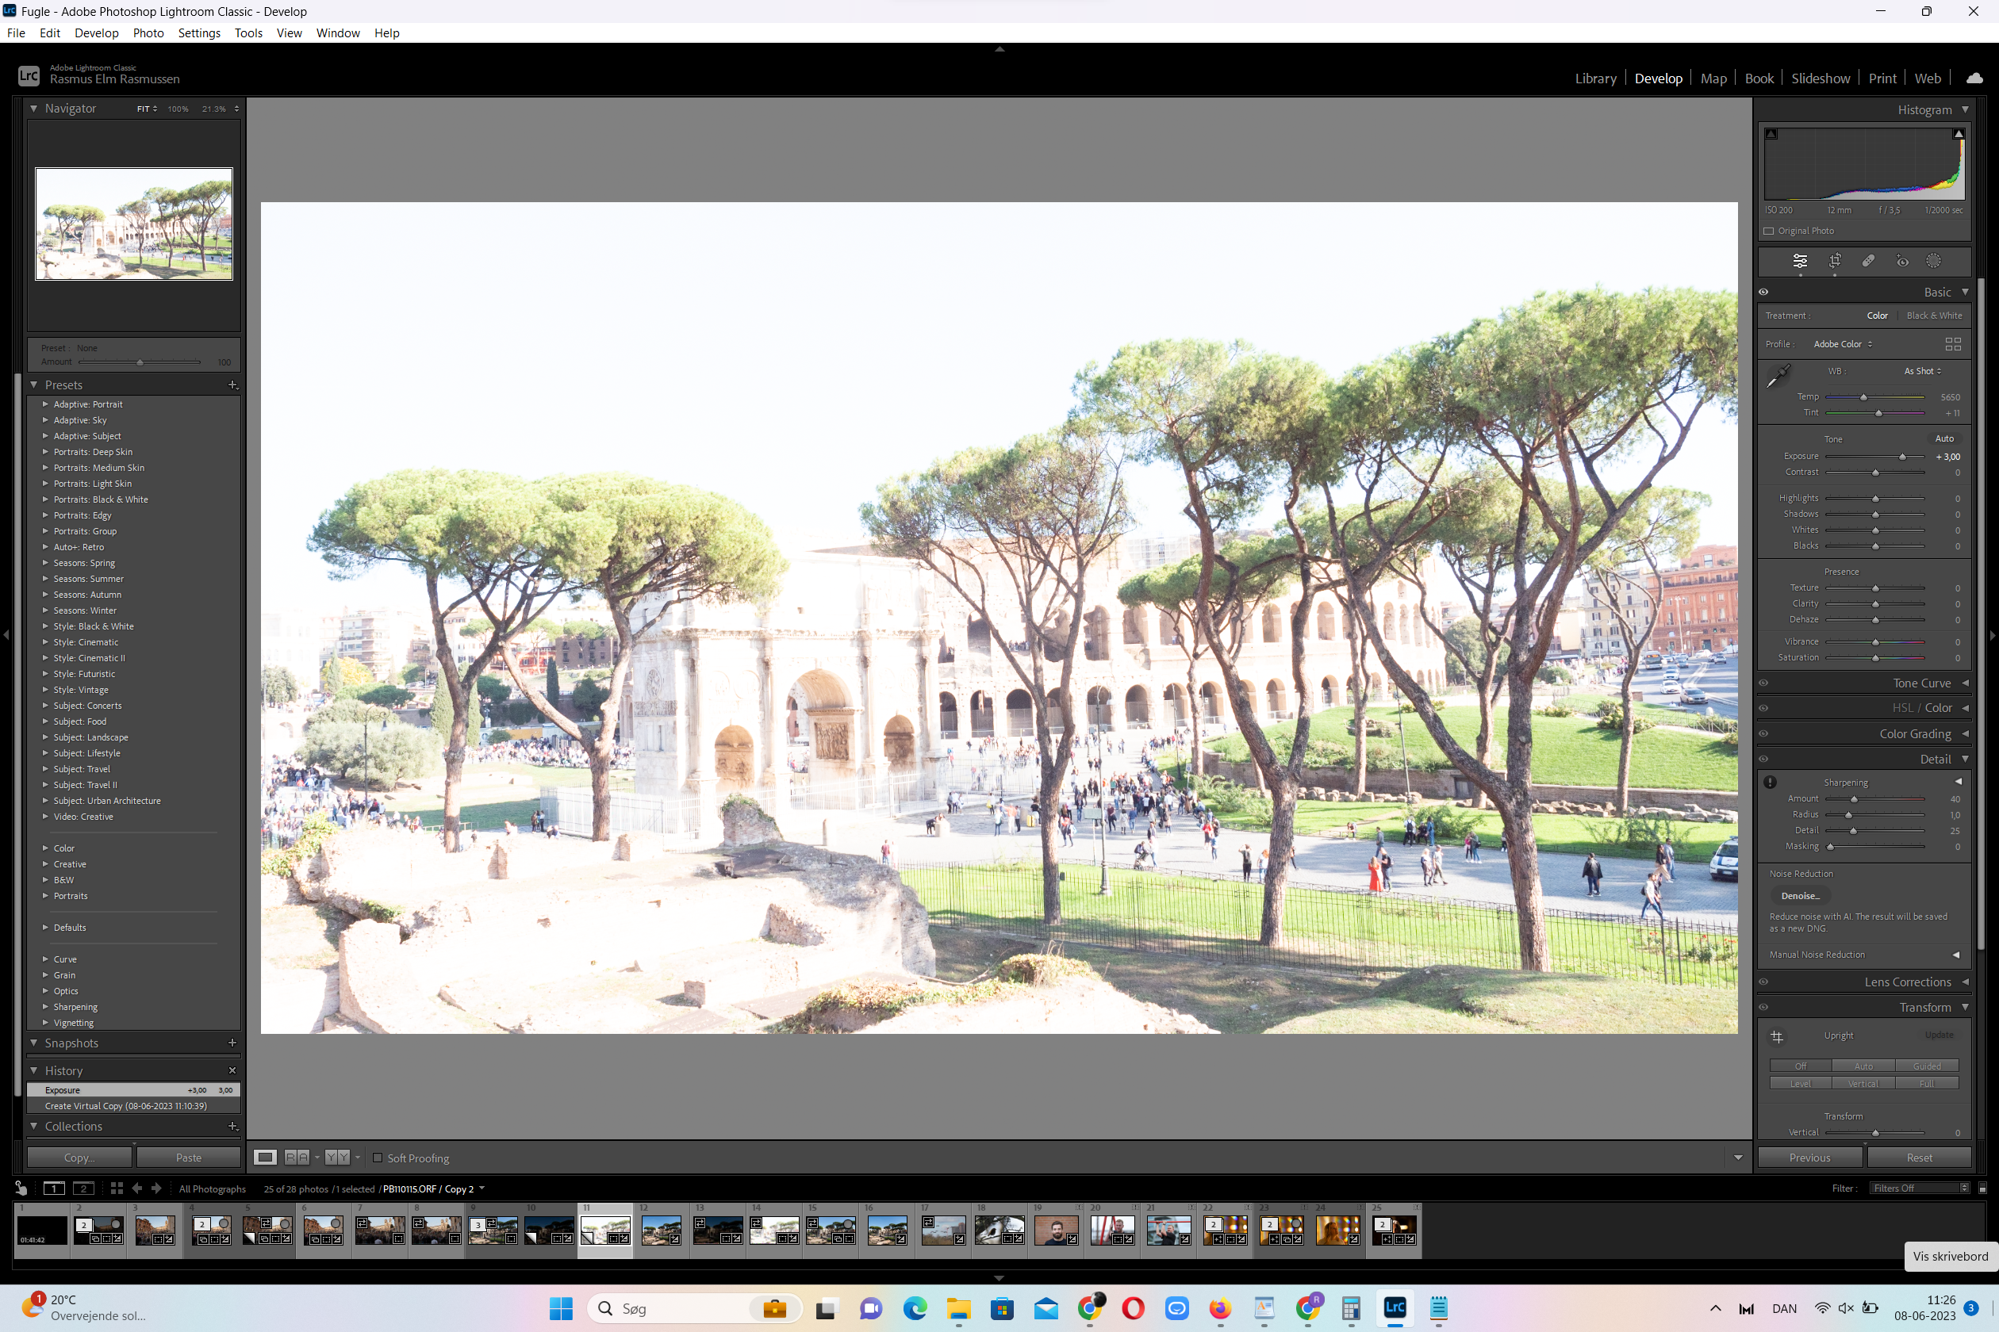This screenshot has height=1332, width=1999.
Task: Pick the White Balance eyedropper
Action: click(x=1778, y=376)
